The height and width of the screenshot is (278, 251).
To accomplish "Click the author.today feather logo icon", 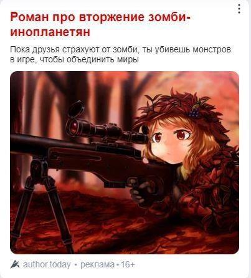I will click(15, 264).
